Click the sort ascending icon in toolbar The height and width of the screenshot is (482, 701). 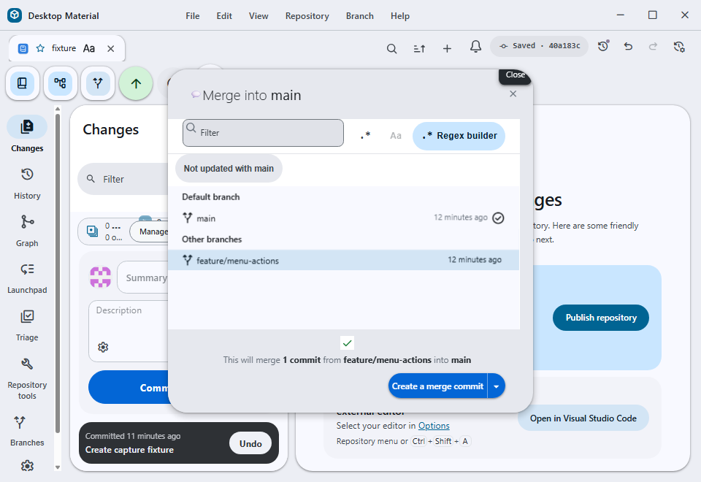[419, 48]
